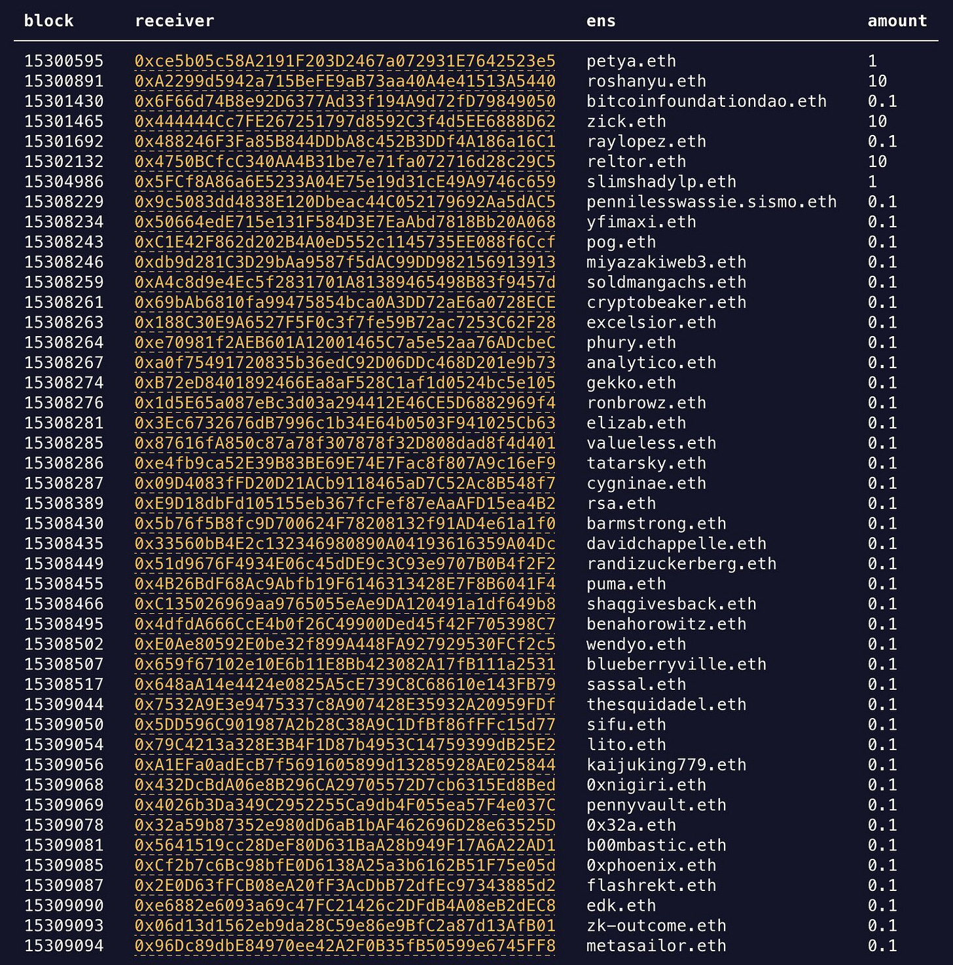Open the address link for zick.eth
Screen dimensions: 953x965
pyautogui.click(x=345, y=121)
